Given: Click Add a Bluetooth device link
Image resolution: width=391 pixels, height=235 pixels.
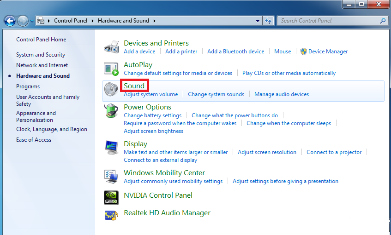Looking at the screenshot, I should tap(235, 52).
